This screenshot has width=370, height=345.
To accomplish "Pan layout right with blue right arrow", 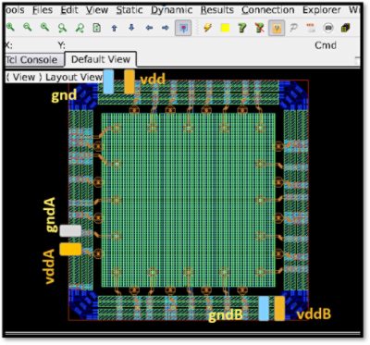I will [x=166, y=28].
